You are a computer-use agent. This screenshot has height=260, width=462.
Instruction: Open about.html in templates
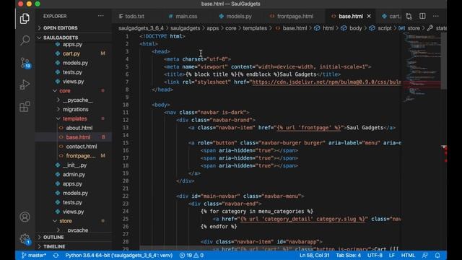[x=79, y=128]
